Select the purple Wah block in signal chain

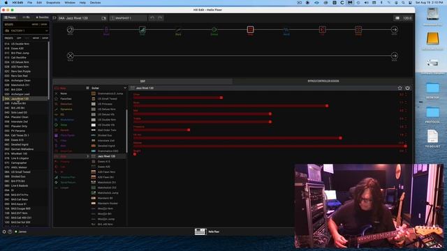click(106, 29)
